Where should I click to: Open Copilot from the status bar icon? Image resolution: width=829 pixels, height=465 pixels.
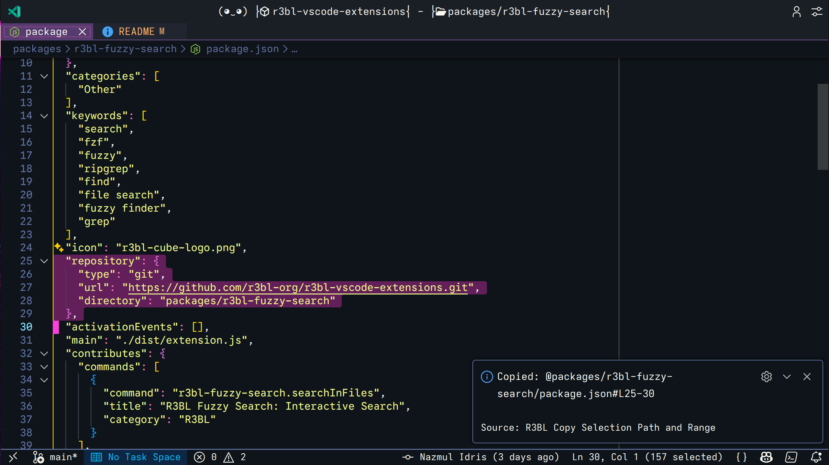[x=766, y=457]
